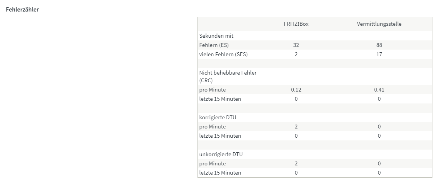Select the FRITZ!Box column header

pos(296,24)
